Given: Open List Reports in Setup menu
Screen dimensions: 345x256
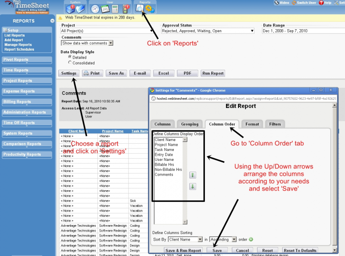Looking at the screenshot, I should 15,35.
